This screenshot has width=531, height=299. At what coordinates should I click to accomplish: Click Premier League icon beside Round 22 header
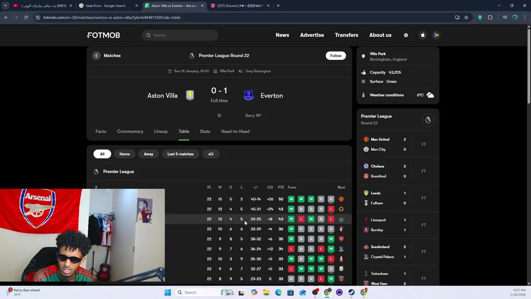(192, 56)
